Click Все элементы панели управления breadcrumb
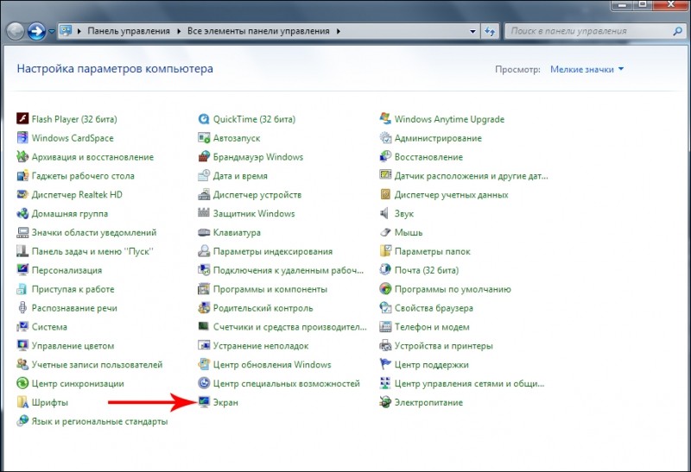The height and width of the screenshot is (472, 691). (x=258, y=31)
